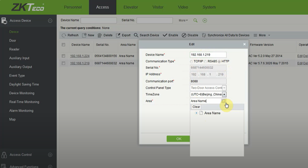Open the Control Panel Type dropdown
This screenshot has height=168, width=308.
[x=224, y=88]
